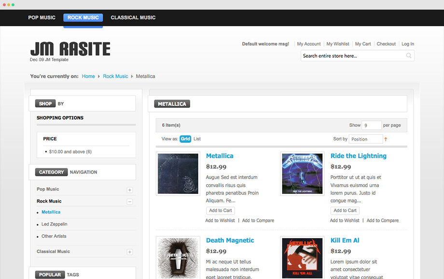Click the Home breadcrumb link
444x279 pixels.
point(88,76)
